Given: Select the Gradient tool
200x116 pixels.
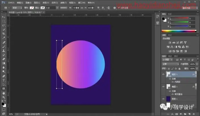Looking at the screenshot, I should [x=4, y=63].
